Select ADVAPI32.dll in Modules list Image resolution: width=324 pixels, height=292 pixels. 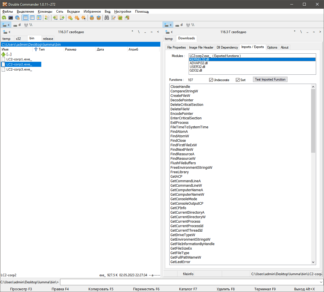pyautogui.click(x=198, y=63)
